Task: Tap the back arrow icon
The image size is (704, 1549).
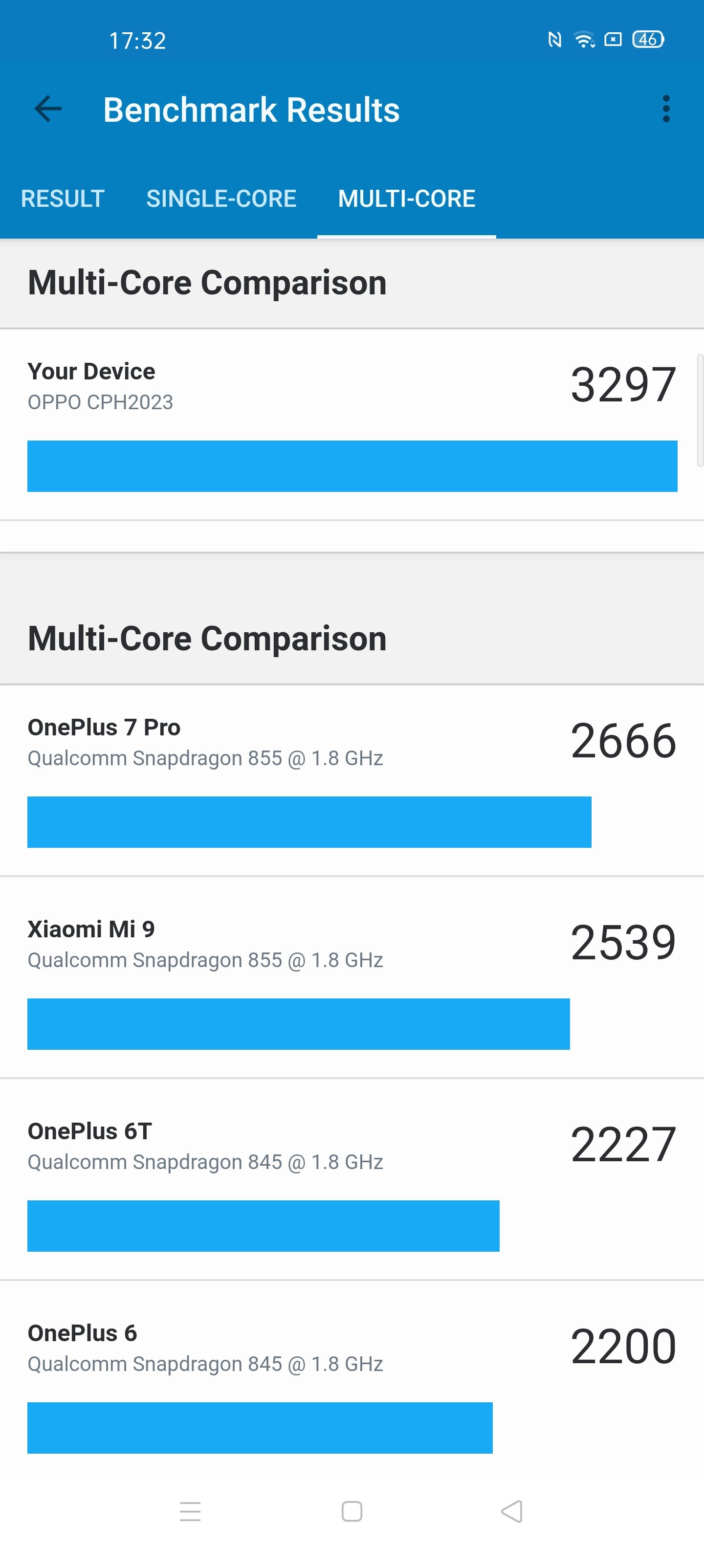Action: point(48,110)
